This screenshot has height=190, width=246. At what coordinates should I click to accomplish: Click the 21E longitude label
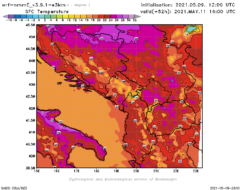pos(156,171)
